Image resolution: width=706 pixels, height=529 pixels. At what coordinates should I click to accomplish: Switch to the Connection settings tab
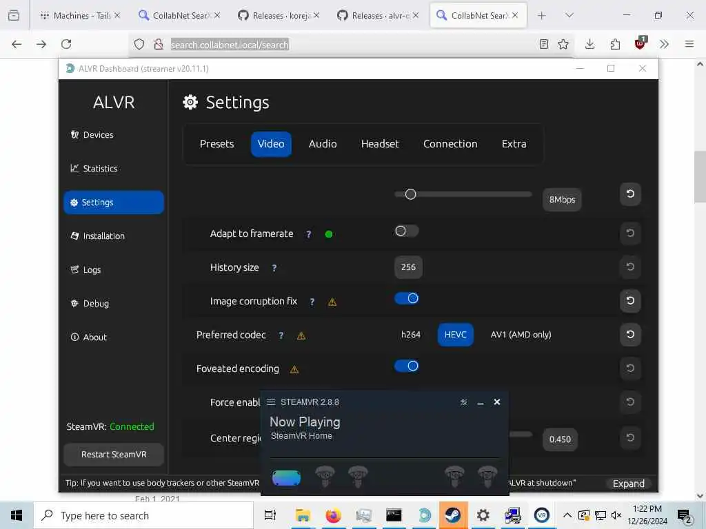tap(450, 144)
